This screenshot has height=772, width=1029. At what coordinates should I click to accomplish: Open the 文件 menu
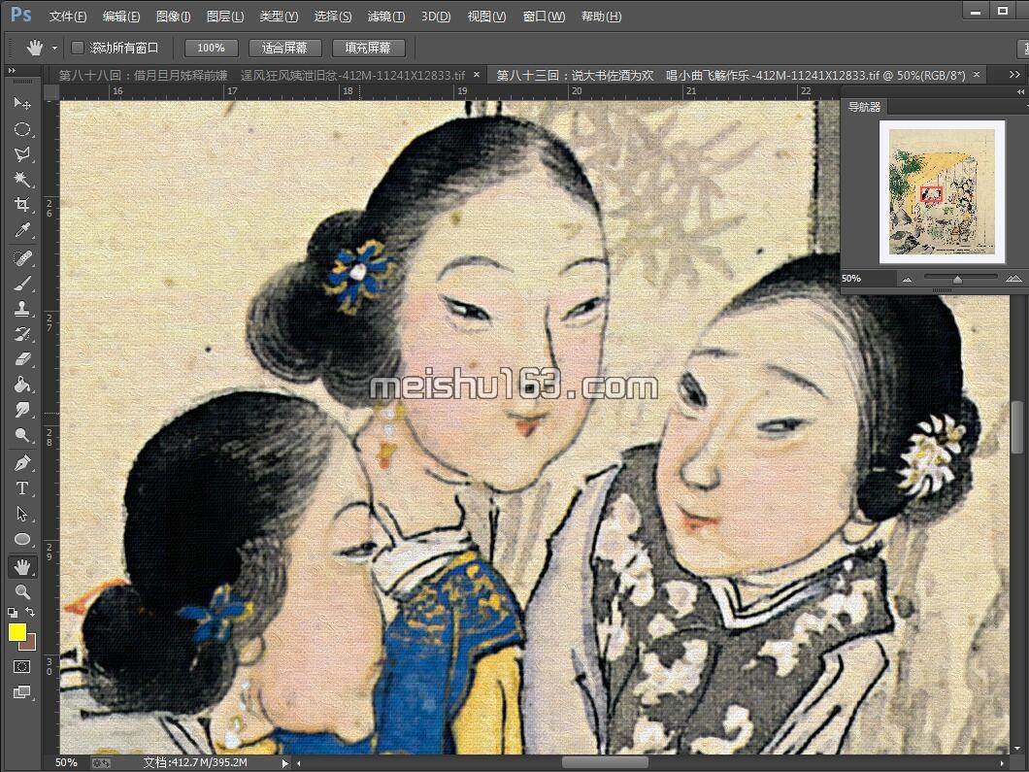[x=68, y=16]
